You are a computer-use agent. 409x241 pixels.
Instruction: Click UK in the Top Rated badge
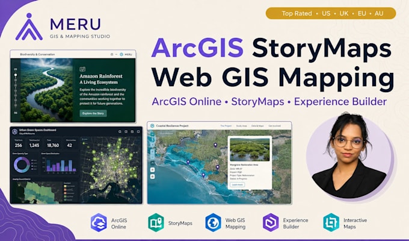pyautogui.click(x=344, y=13)
